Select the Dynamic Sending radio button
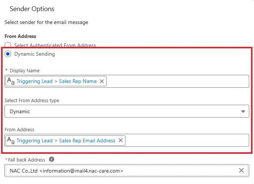Screen dimensions: 254x184 pos(8,54)
